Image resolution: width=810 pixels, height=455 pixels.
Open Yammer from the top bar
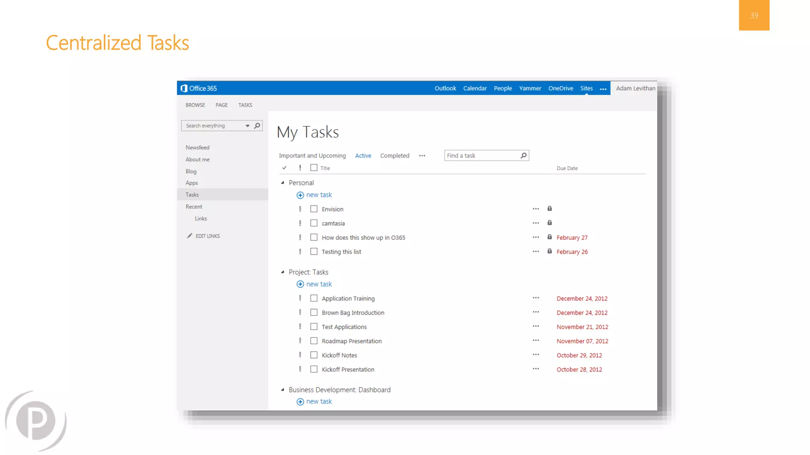point(530,88)
